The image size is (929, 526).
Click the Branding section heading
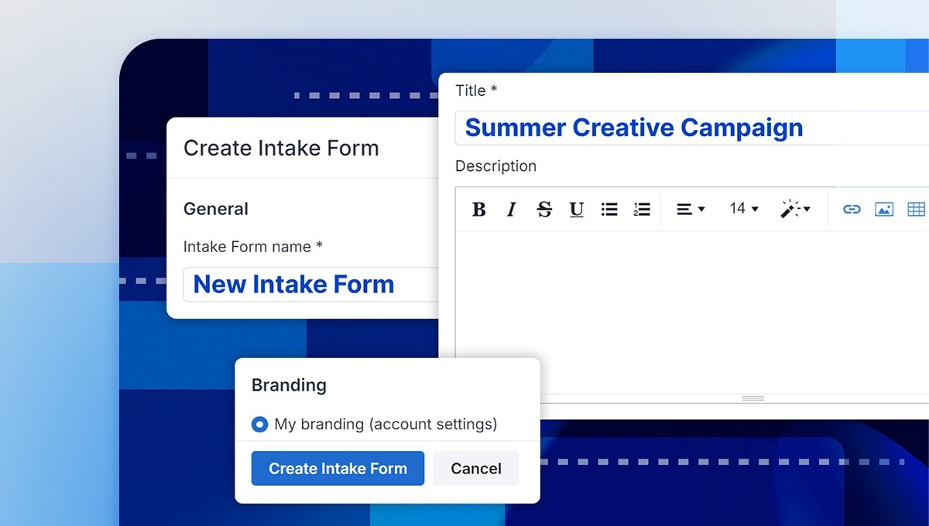[x=288, y=384]
